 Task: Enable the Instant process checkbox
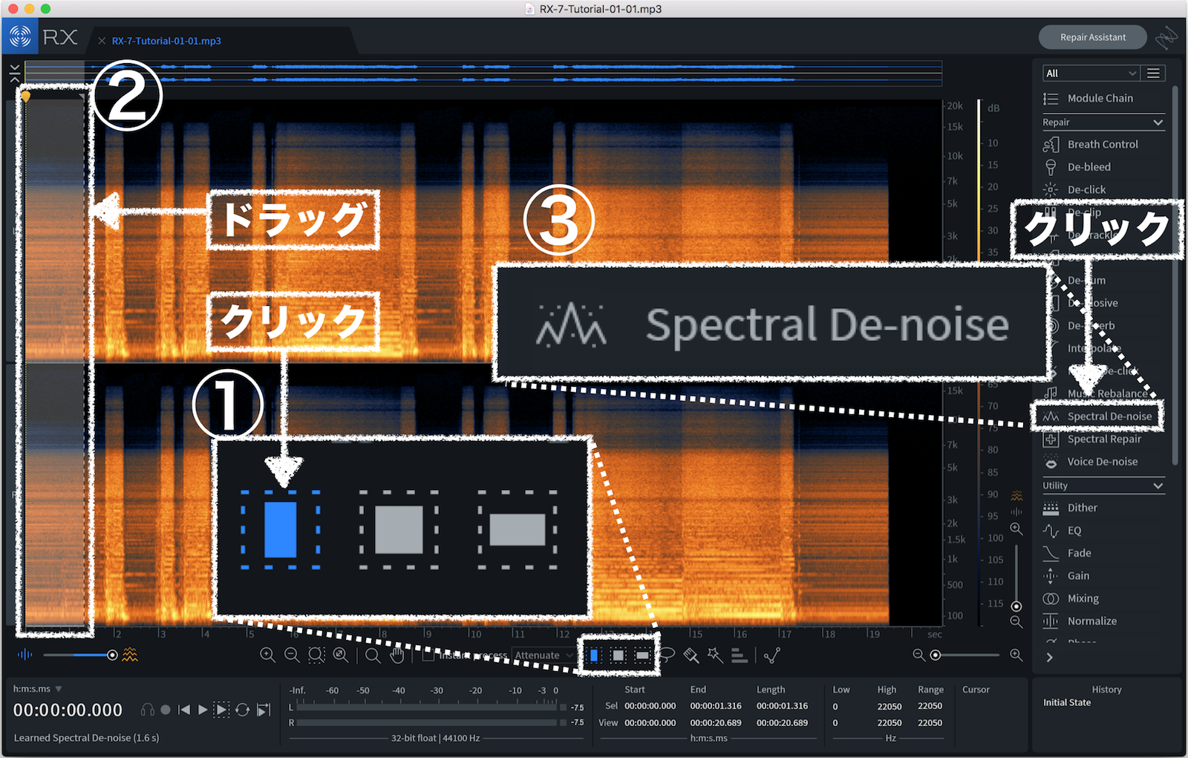tap(428, 656)
